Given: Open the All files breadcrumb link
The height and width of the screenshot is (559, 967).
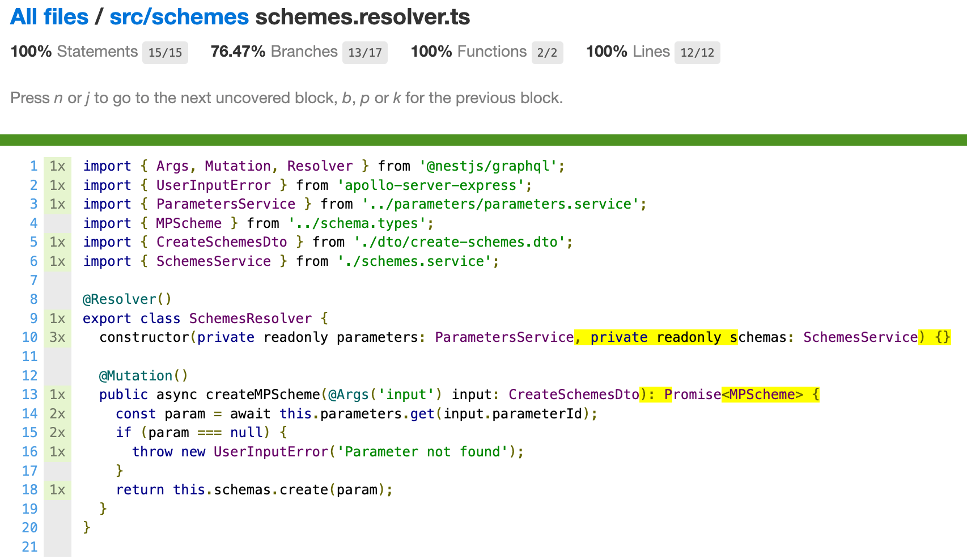Looking at the screenshot, I should [x=49, y=17].
